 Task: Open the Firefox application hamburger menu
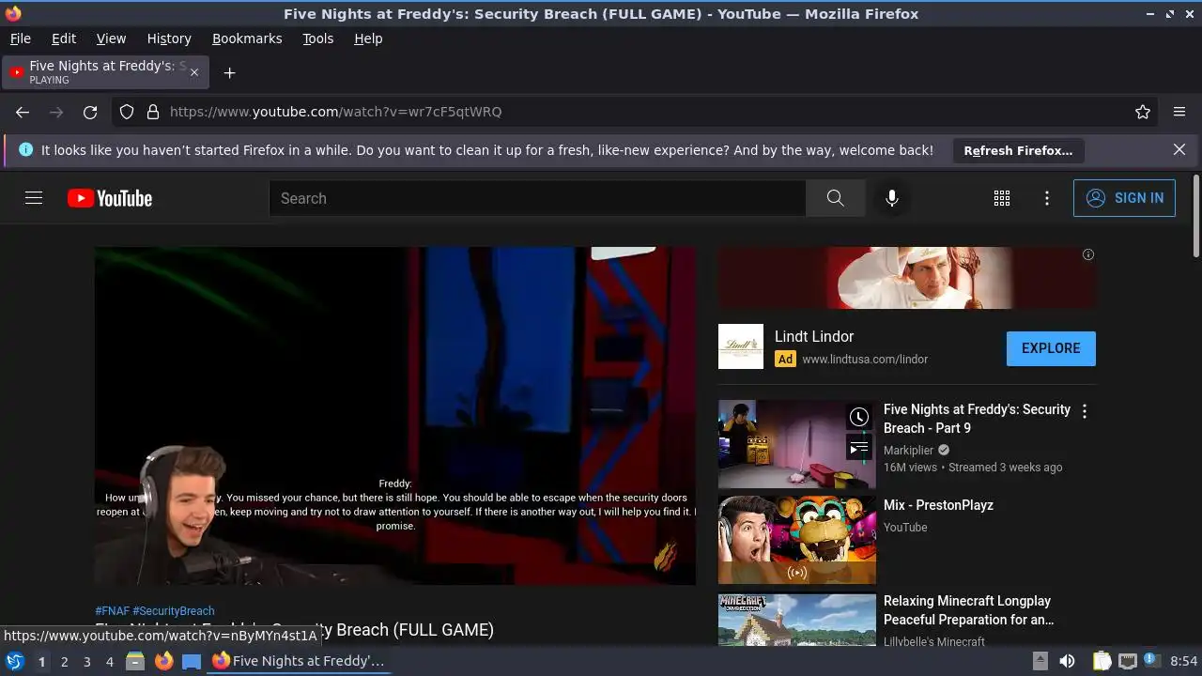pos(1179,112)
